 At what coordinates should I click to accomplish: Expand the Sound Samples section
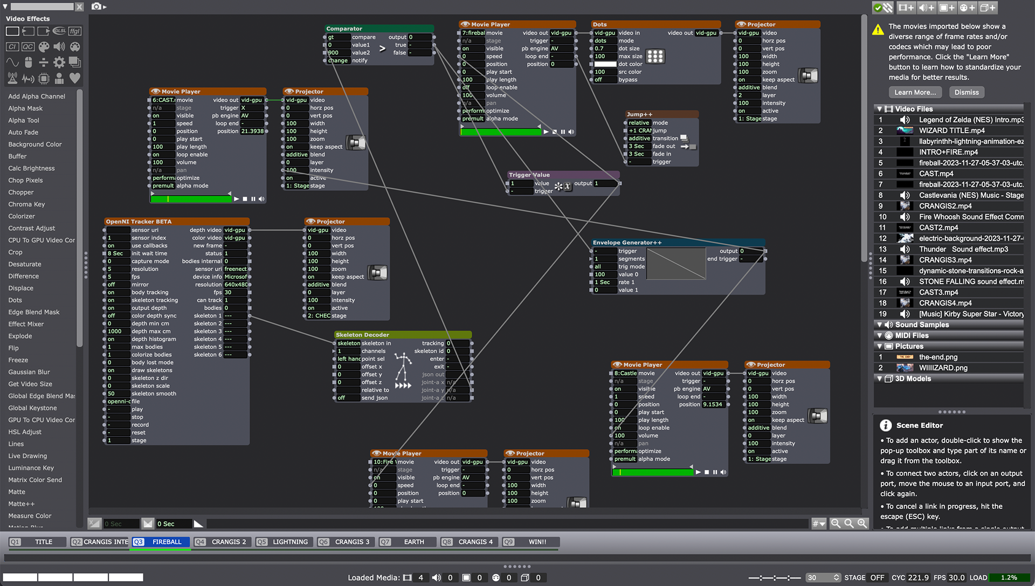879,325
